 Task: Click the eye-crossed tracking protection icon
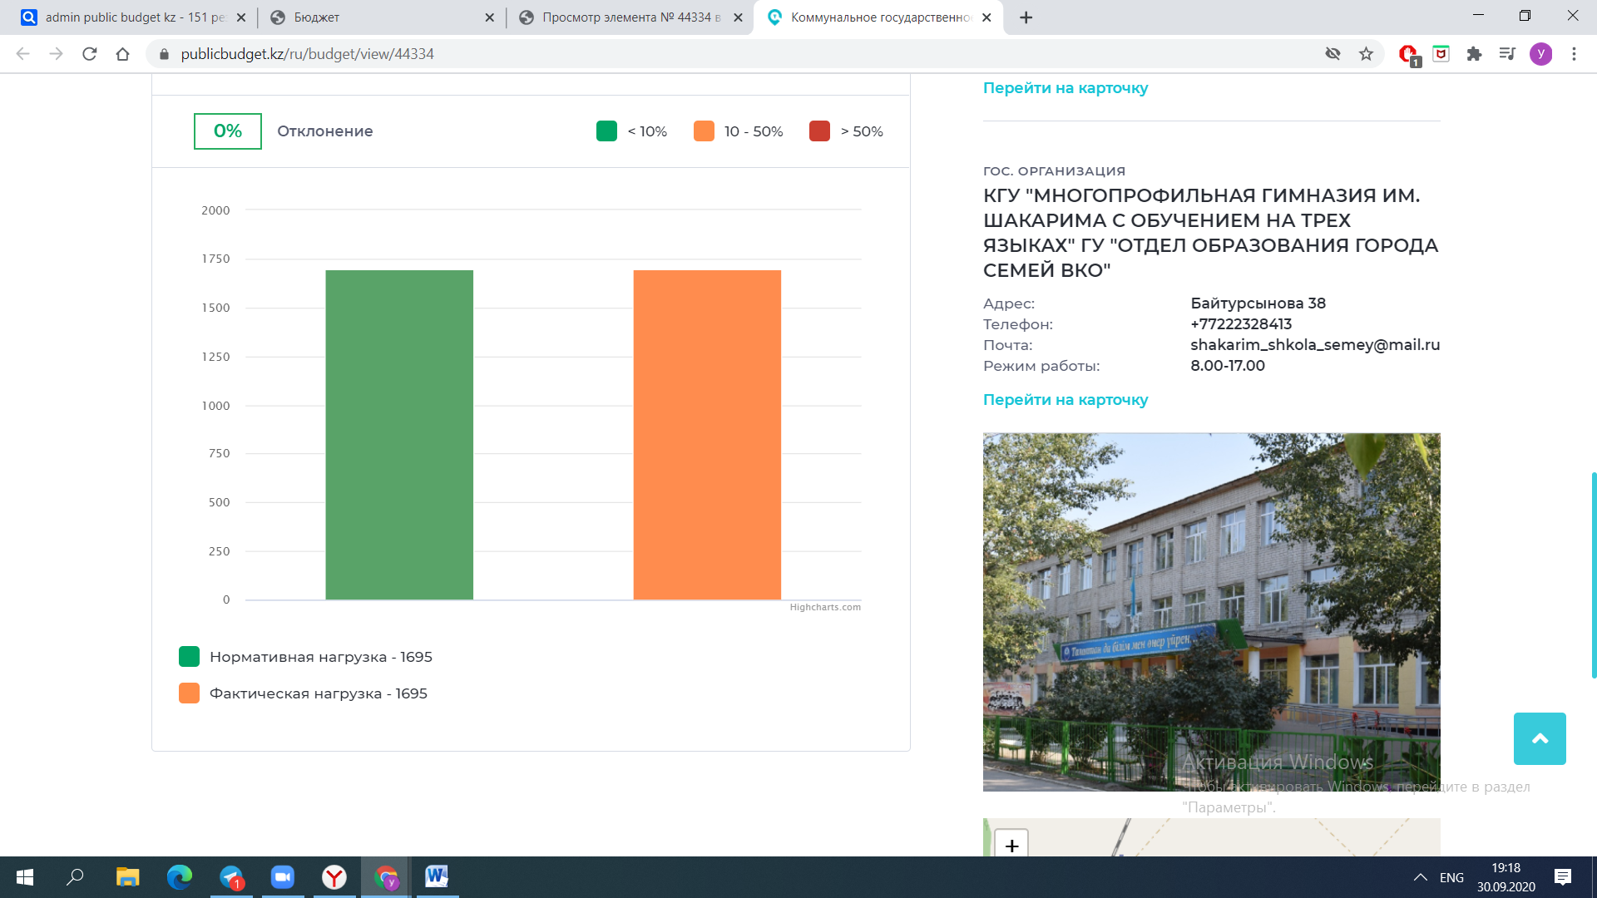point(1332,54)
